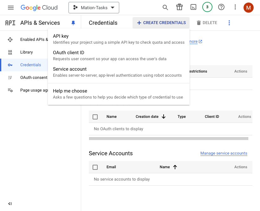The height and width of the screenshot is (211, 260).
Task: Open the 'more' learn link
Action: pyautogui.click(x=194, y=42)
